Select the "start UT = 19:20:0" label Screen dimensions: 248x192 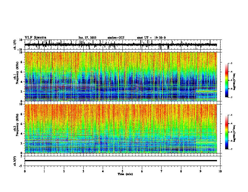(x=151, y=38)
